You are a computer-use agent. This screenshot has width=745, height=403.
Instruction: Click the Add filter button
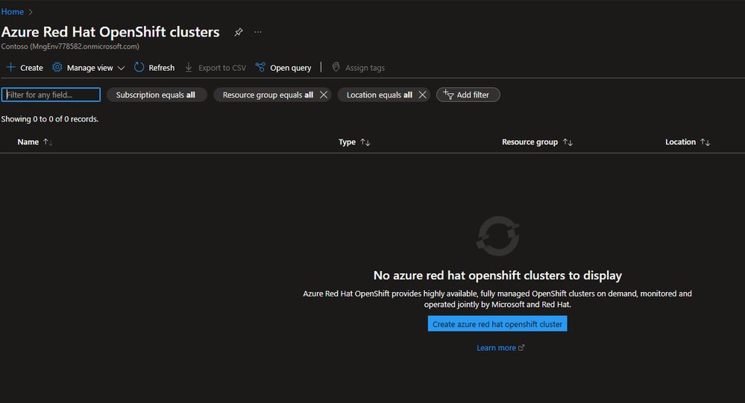click(468, 95)
